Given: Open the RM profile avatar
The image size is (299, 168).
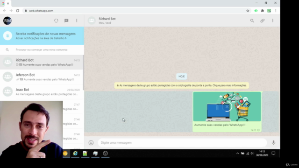Looking at the screenshot, I should (x=7, y=21).
